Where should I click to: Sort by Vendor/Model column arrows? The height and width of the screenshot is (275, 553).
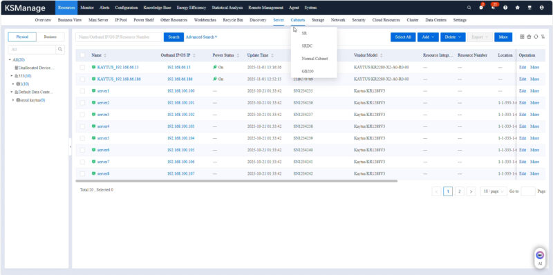(x=382, y=55)
